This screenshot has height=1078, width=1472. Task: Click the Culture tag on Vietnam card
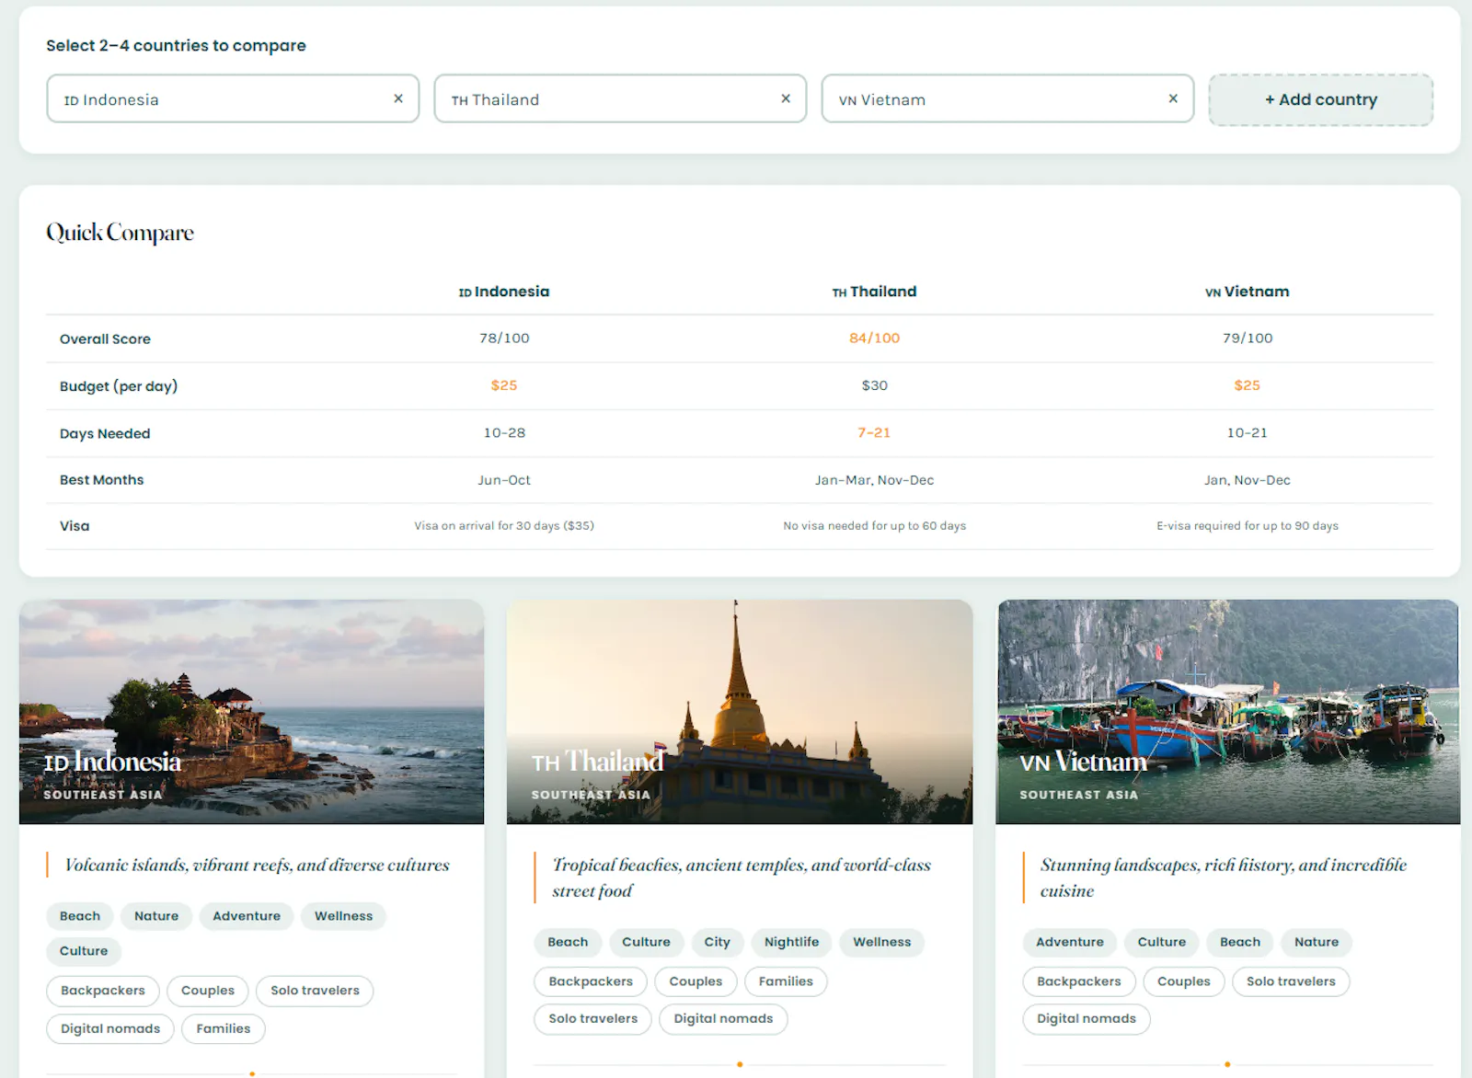tap(1162, 942)
